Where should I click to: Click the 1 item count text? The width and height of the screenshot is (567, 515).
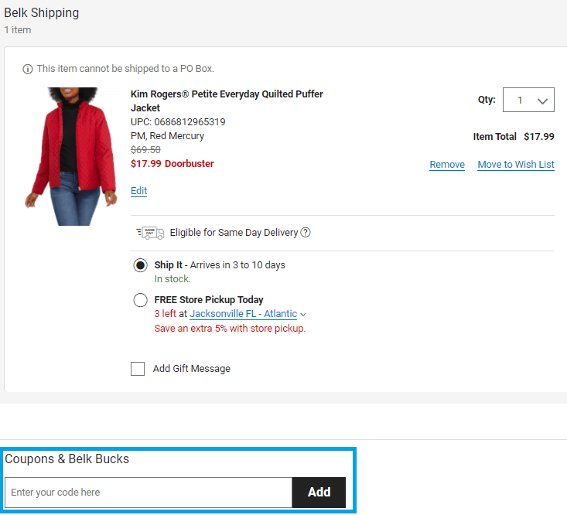(x=18, y=30)
